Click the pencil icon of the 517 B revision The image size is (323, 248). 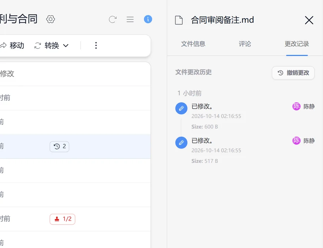tap(181, 143)
